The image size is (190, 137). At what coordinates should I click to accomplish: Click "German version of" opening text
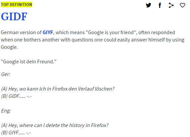pos(21,33)
